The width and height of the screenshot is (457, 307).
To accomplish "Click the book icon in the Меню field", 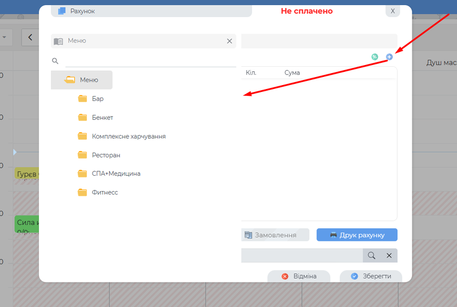I will 58,41.
